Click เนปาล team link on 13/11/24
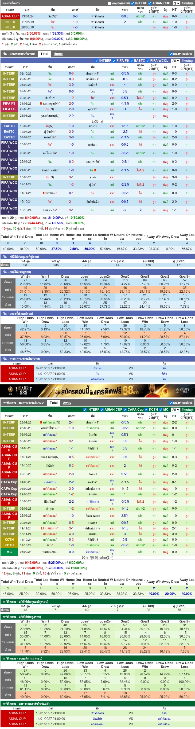 coord(93,534)
